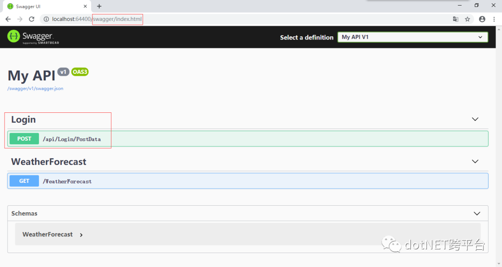Click the OAS3 badge
The width and height of the screenshot is (502, 267).
click(x=80, y=72)
